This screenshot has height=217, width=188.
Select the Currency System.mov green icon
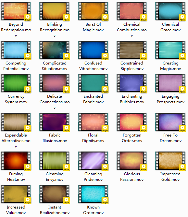click(16, 83)
